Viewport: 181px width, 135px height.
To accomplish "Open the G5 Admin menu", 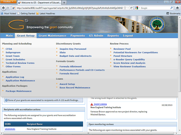I will coord(96,36).
